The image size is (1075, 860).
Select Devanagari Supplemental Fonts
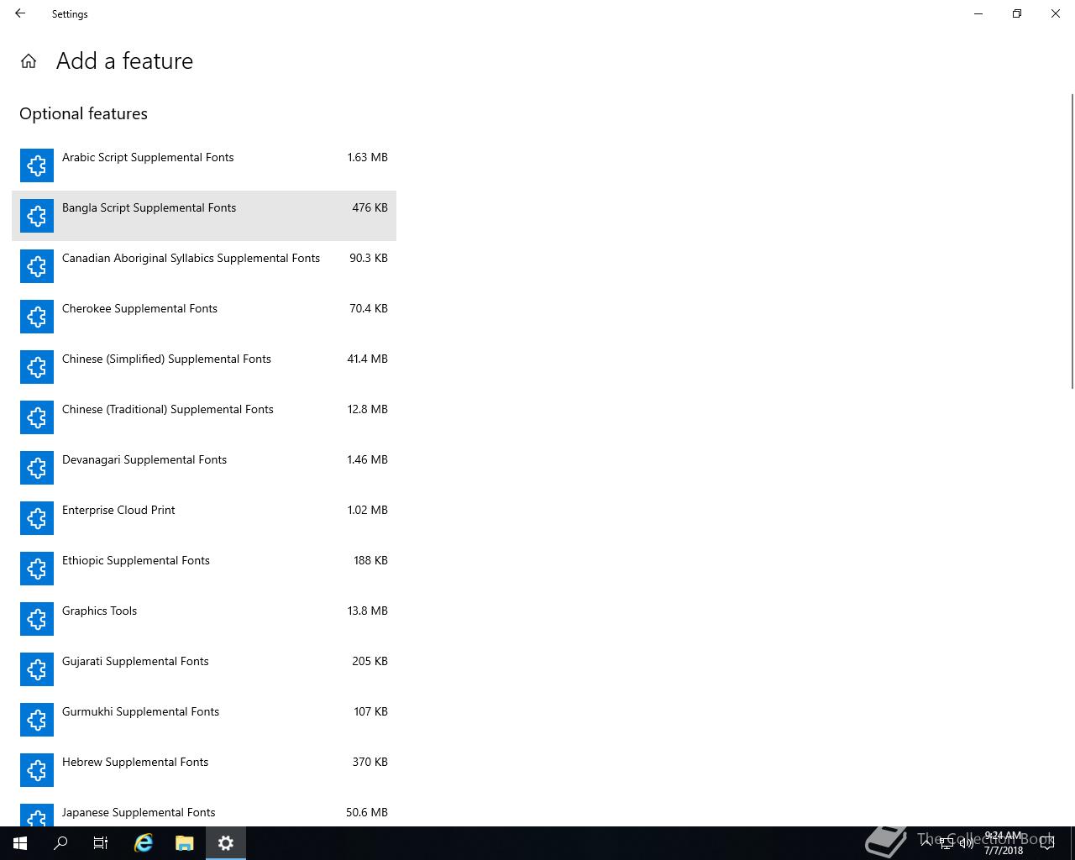tap(204, 468)
